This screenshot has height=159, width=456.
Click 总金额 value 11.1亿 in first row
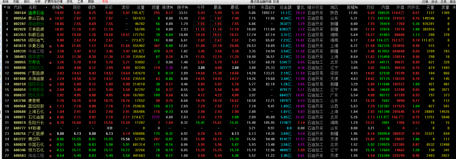[x=286, y=13]
